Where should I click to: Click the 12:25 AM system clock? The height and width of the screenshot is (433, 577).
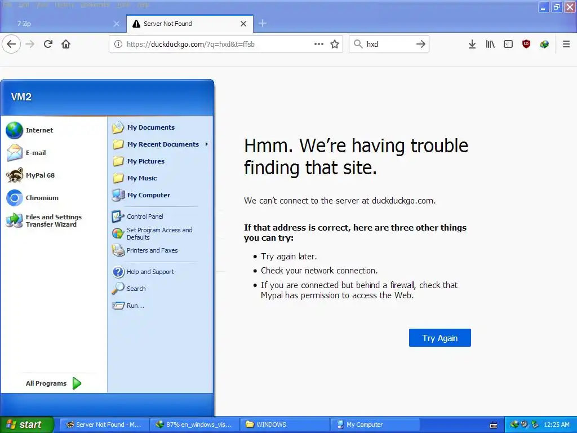click(x=556, y=425)
